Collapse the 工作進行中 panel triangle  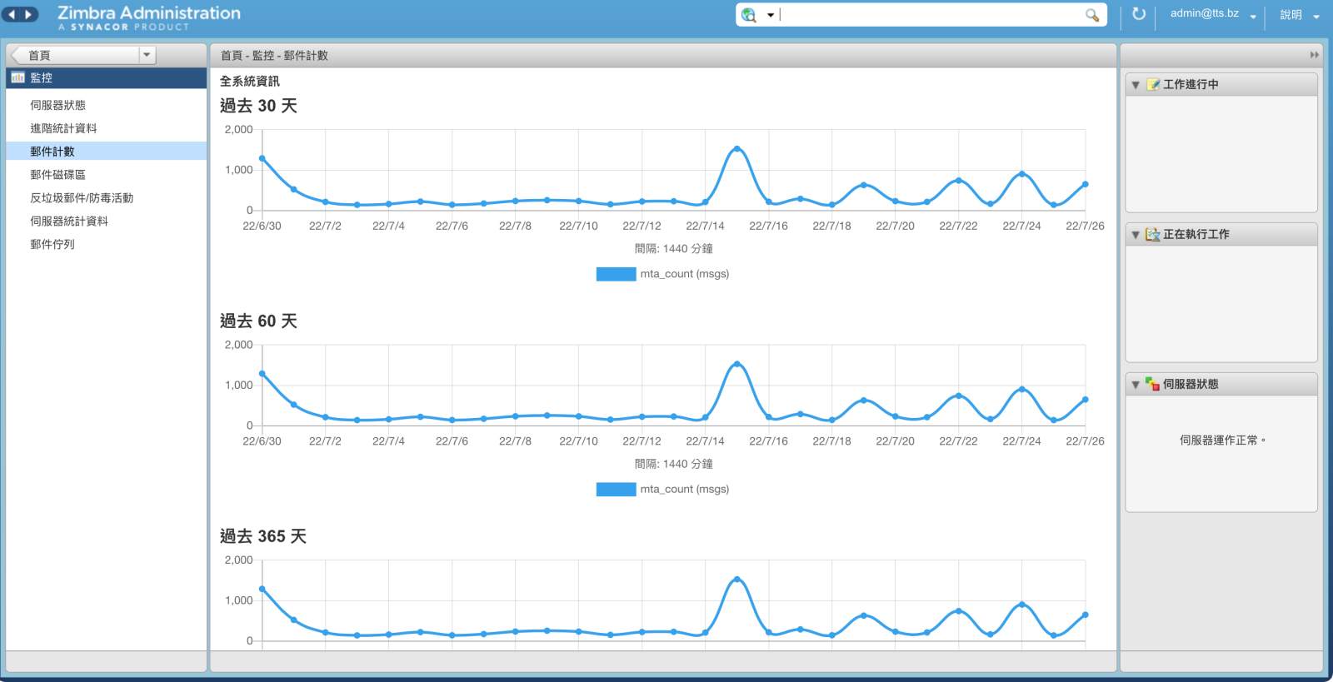1136,85
